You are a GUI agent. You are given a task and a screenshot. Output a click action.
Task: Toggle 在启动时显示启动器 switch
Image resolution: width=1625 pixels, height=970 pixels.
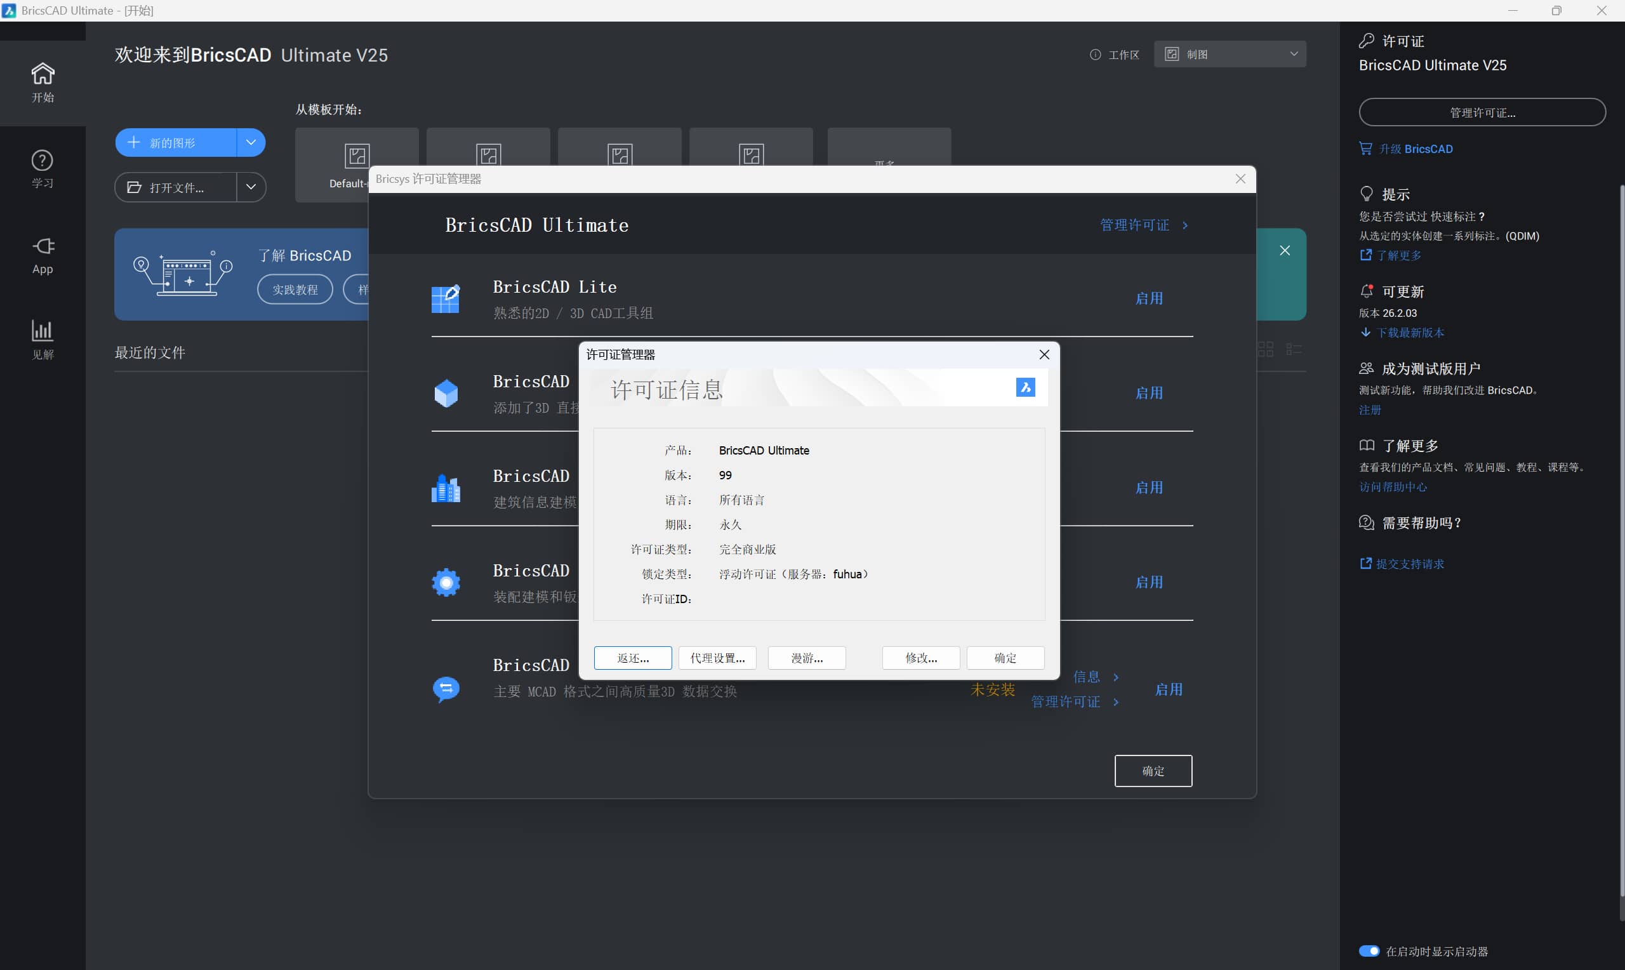point(1369,951)
